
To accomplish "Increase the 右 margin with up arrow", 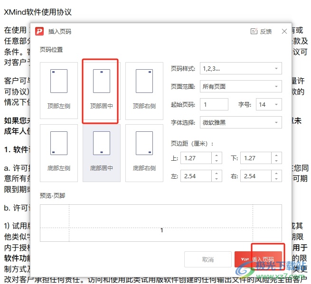I will coord(276,173).
